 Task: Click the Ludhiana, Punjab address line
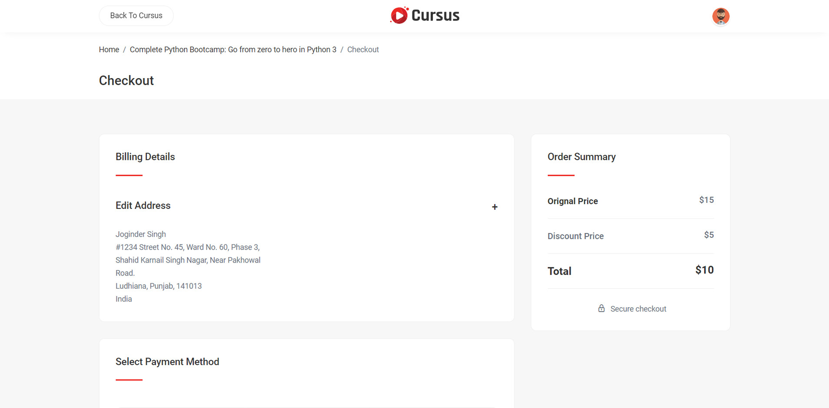click(159, 286)
